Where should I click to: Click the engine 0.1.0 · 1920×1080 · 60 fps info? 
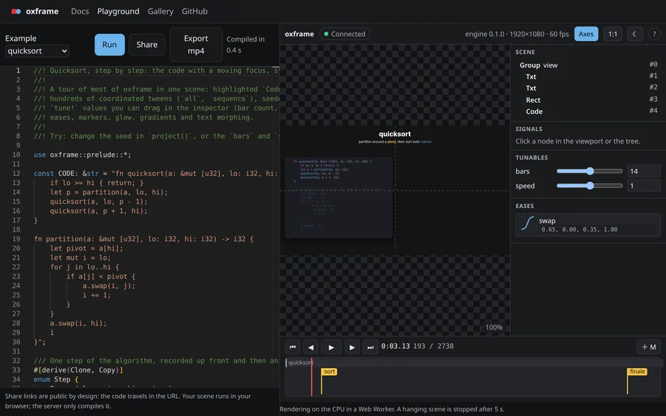click(517, 34)
